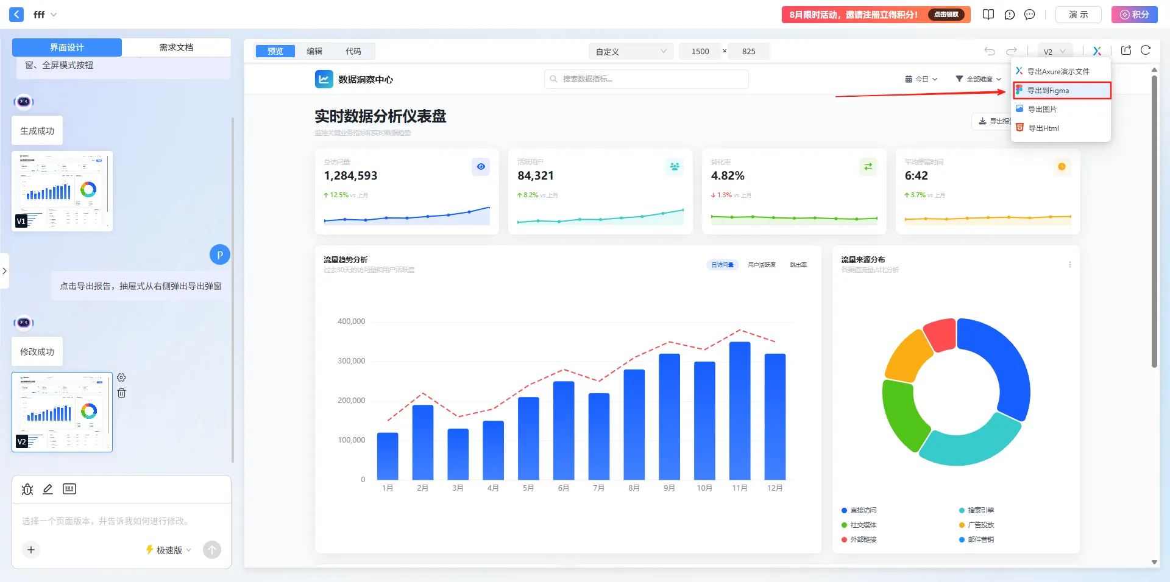Open the 极速版 model selector
This screenshot has height=582, width=1170.
pos(168,550)
